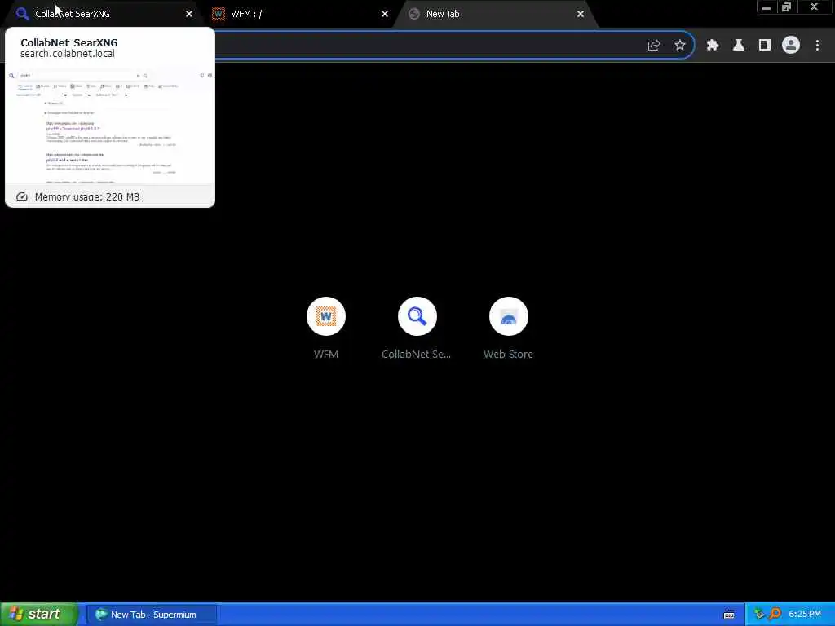835x626 pixels.
Task: Bookmark this page with the star icon
Action: 680,46
